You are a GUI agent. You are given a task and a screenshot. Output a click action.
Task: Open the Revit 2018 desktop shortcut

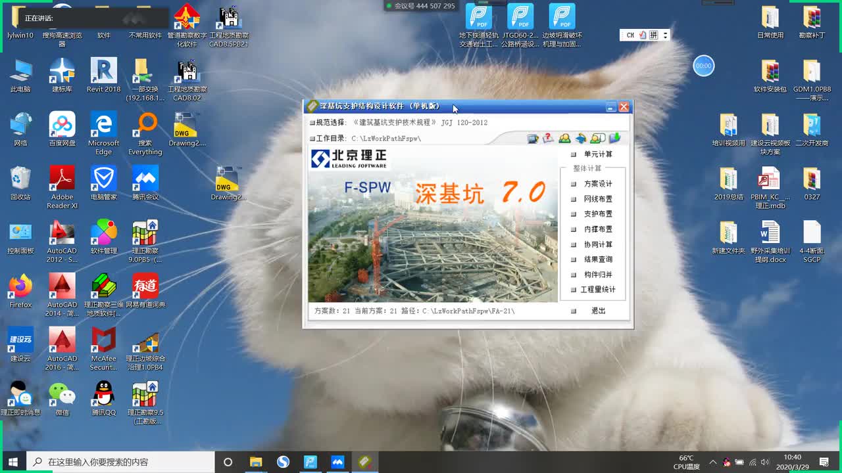pos(104,75)
